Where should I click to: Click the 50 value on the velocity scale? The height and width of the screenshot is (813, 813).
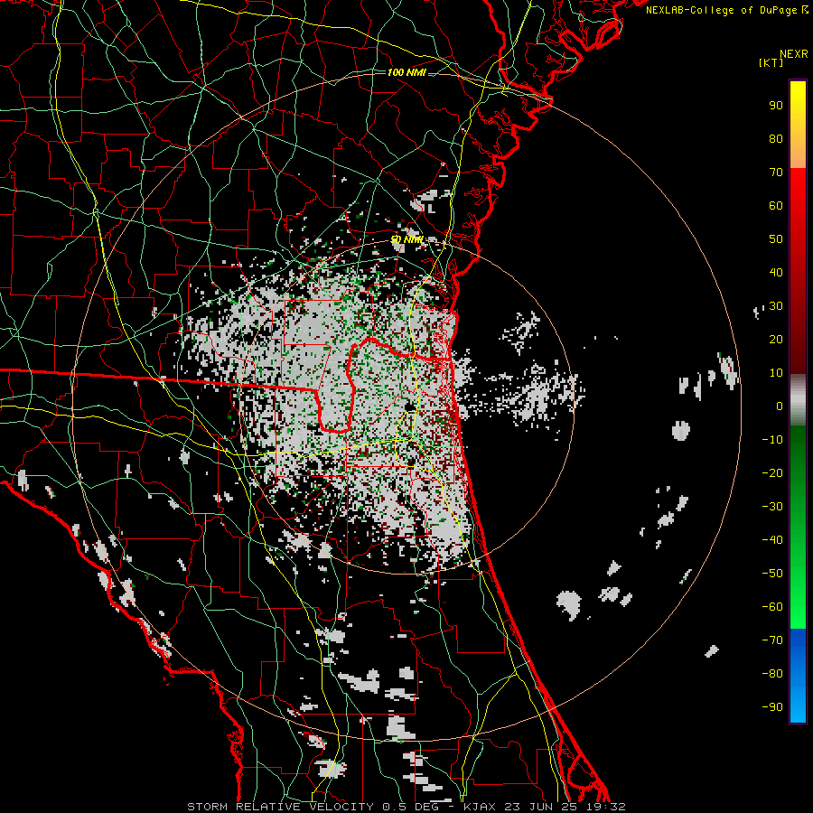click(776, 239)
